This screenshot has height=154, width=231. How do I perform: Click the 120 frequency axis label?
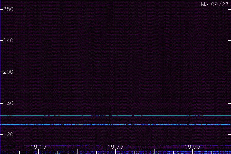pyautogui.click(x=8, y=134)
